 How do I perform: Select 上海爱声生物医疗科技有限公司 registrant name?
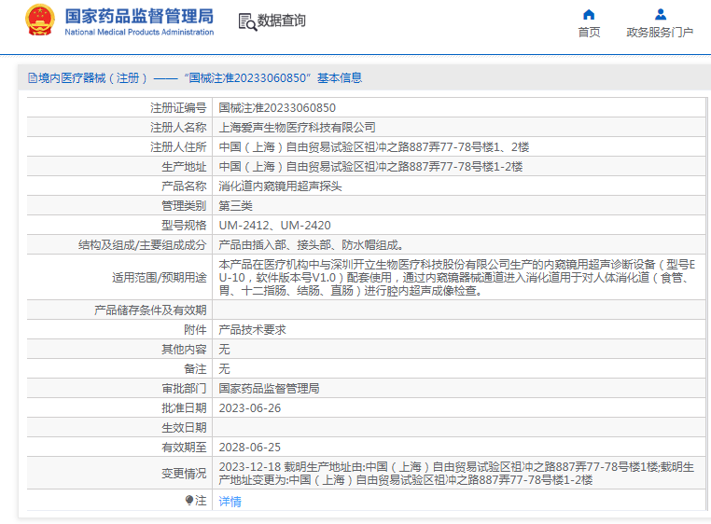coord(297,128)
